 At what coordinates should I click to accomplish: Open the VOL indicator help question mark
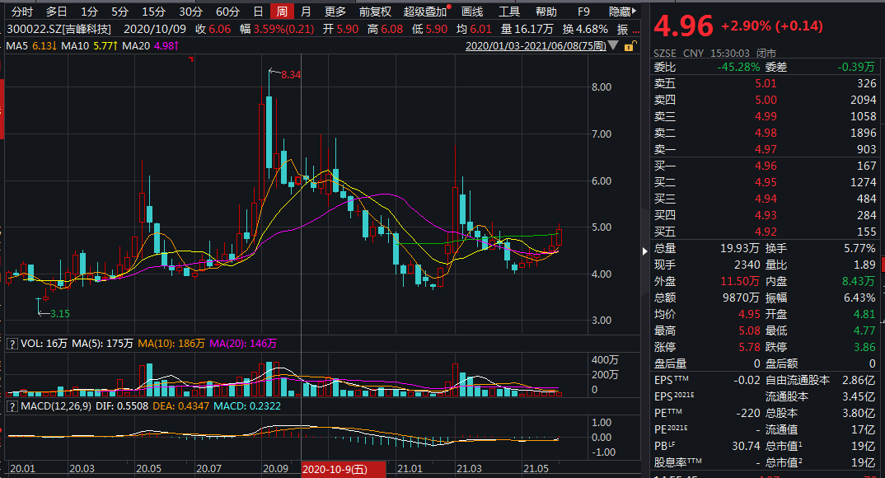(x=12, y=343)
